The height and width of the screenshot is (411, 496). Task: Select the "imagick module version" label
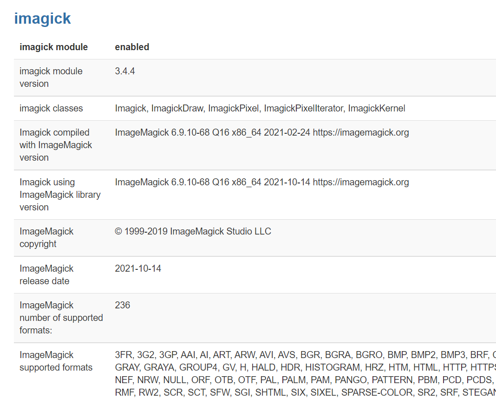click(x=51, y=78)
